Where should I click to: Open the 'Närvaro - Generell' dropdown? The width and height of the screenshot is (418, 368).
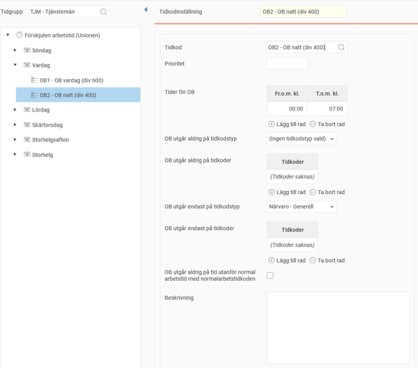point(301,206)
